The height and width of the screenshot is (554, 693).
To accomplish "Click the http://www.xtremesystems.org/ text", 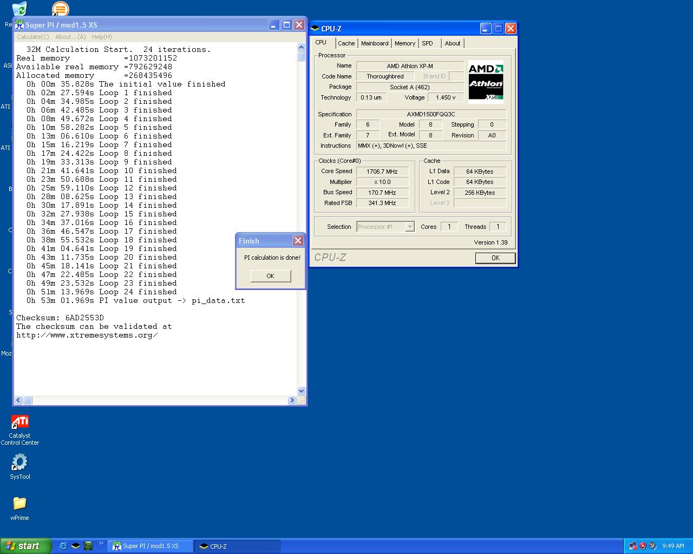I will 87,335.
